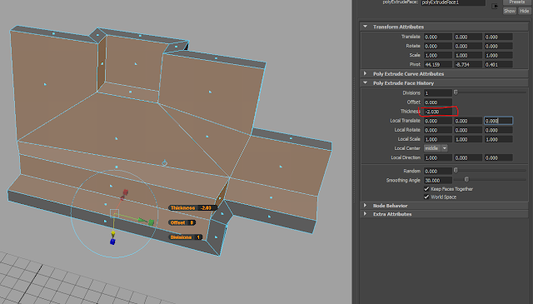This screenshot has height=304, width=533.
Task: Click the Thickness value field showing -2.030
Action: pyautogui.click(x=438, y=112)
